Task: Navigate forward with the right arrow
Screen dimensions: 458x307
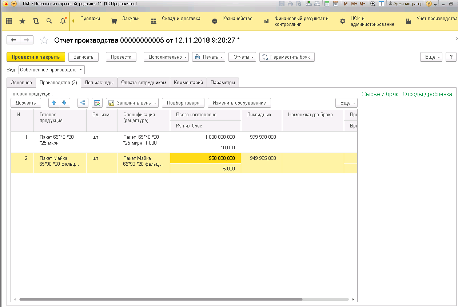Action: point(27,40)
